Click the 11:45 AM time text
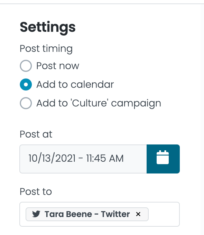This screenshot has height=235, width=204. pos(105,158)
